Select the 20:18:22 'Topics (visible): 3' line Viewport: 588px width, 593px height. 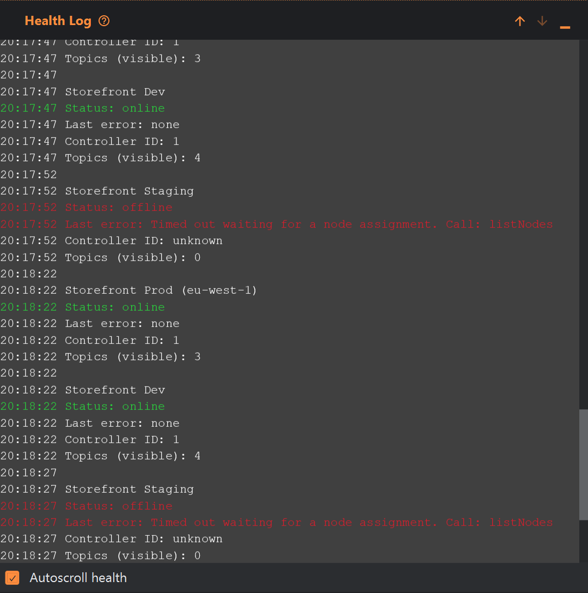point(101,357)
